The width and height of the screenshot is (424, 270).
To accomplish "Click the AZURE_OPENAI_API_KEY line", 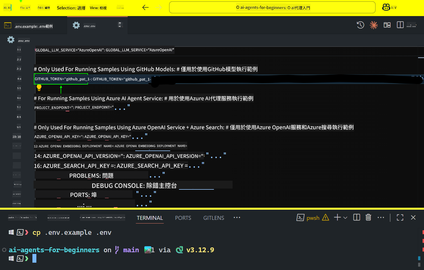I will coord(91,136).
